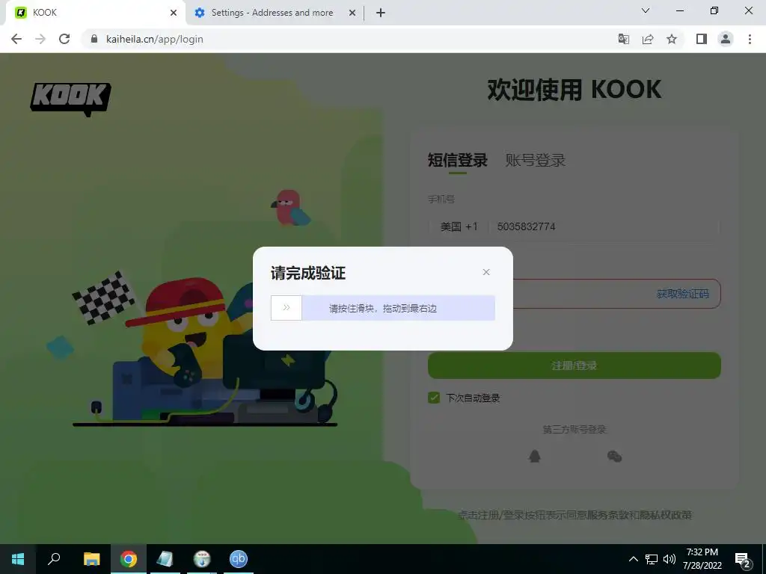
Task: Click network tray icon
Action: 652,559
